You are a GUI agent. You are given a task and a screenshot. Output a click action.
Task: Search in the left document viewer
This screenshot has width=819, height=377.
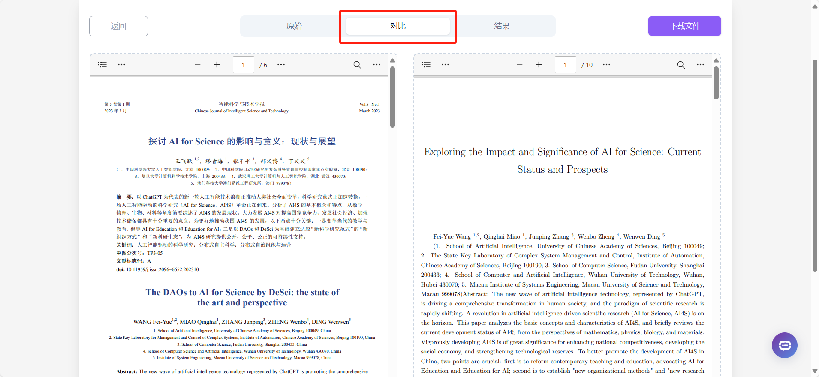click(357, 65)
